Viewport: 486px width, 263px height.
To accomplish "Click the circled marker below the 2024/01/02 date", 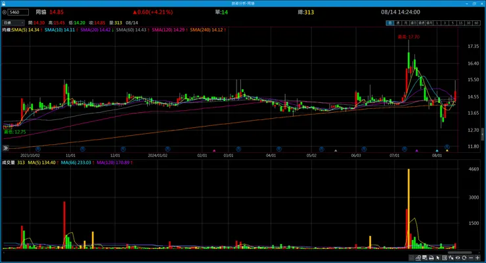I will point(167,149).
